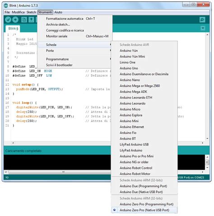
Task: Select Arduino Due (Native USB Port)
Action: tap(144, 192)
